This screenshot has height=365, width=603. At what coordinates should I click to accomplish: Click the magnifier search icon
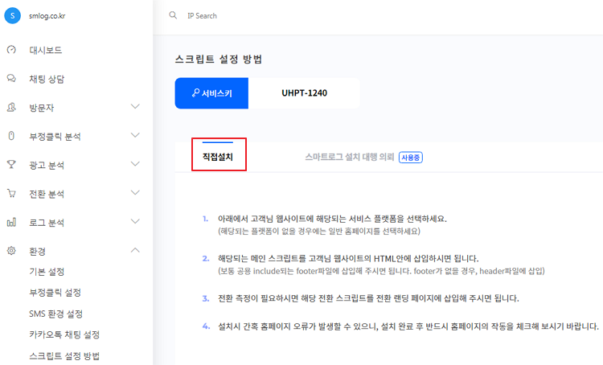tap(173, 15)
